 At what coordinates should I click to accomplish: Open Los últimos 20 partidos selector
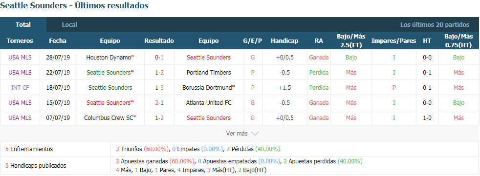tap(435, 25)
